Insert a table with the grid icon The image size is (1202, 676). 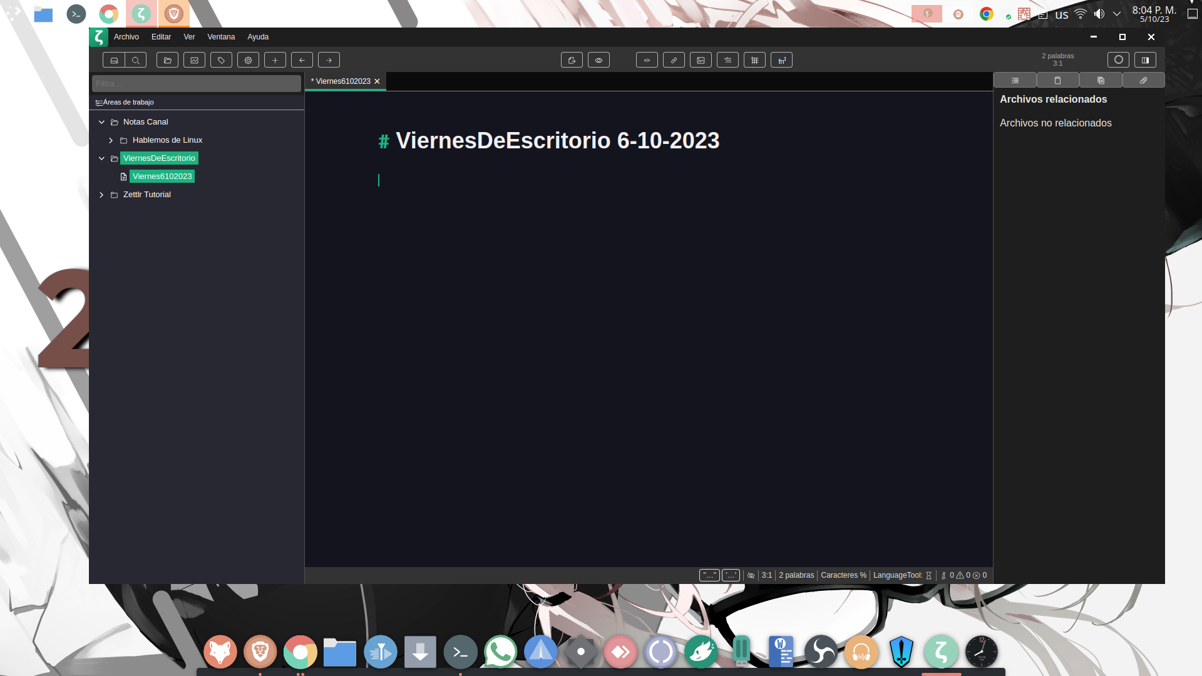[x=754, y=60]
